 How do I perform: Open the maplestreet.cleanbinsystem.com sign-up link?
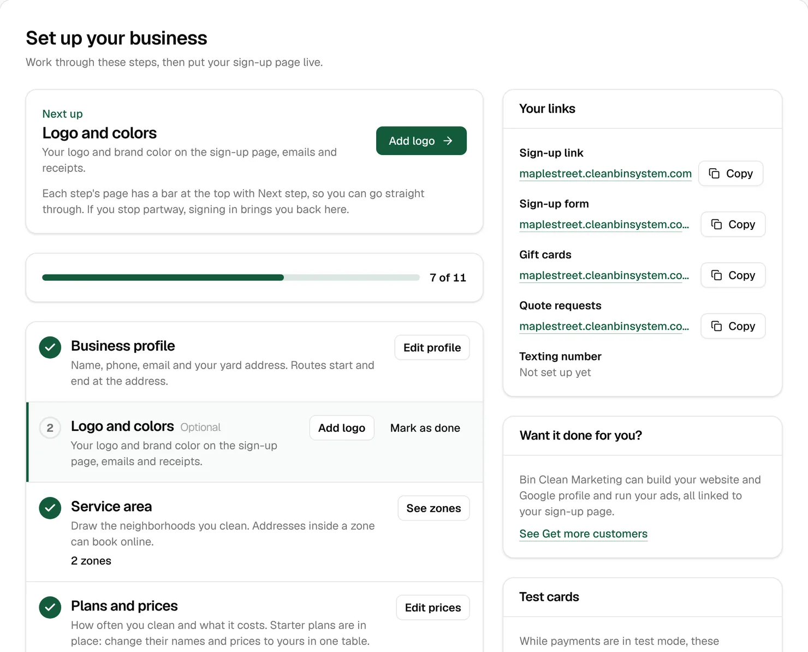[605, 174]
